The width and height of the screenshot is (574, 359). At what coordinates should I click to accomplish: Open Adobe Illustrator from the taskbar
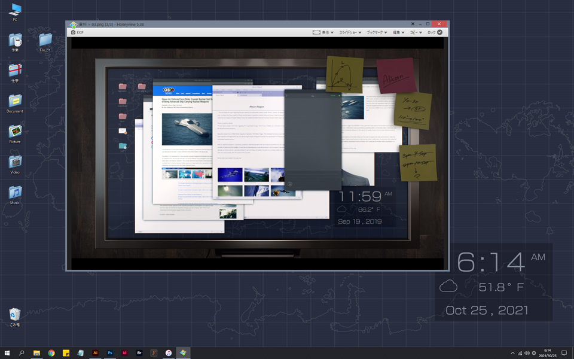tap(95, 353)
